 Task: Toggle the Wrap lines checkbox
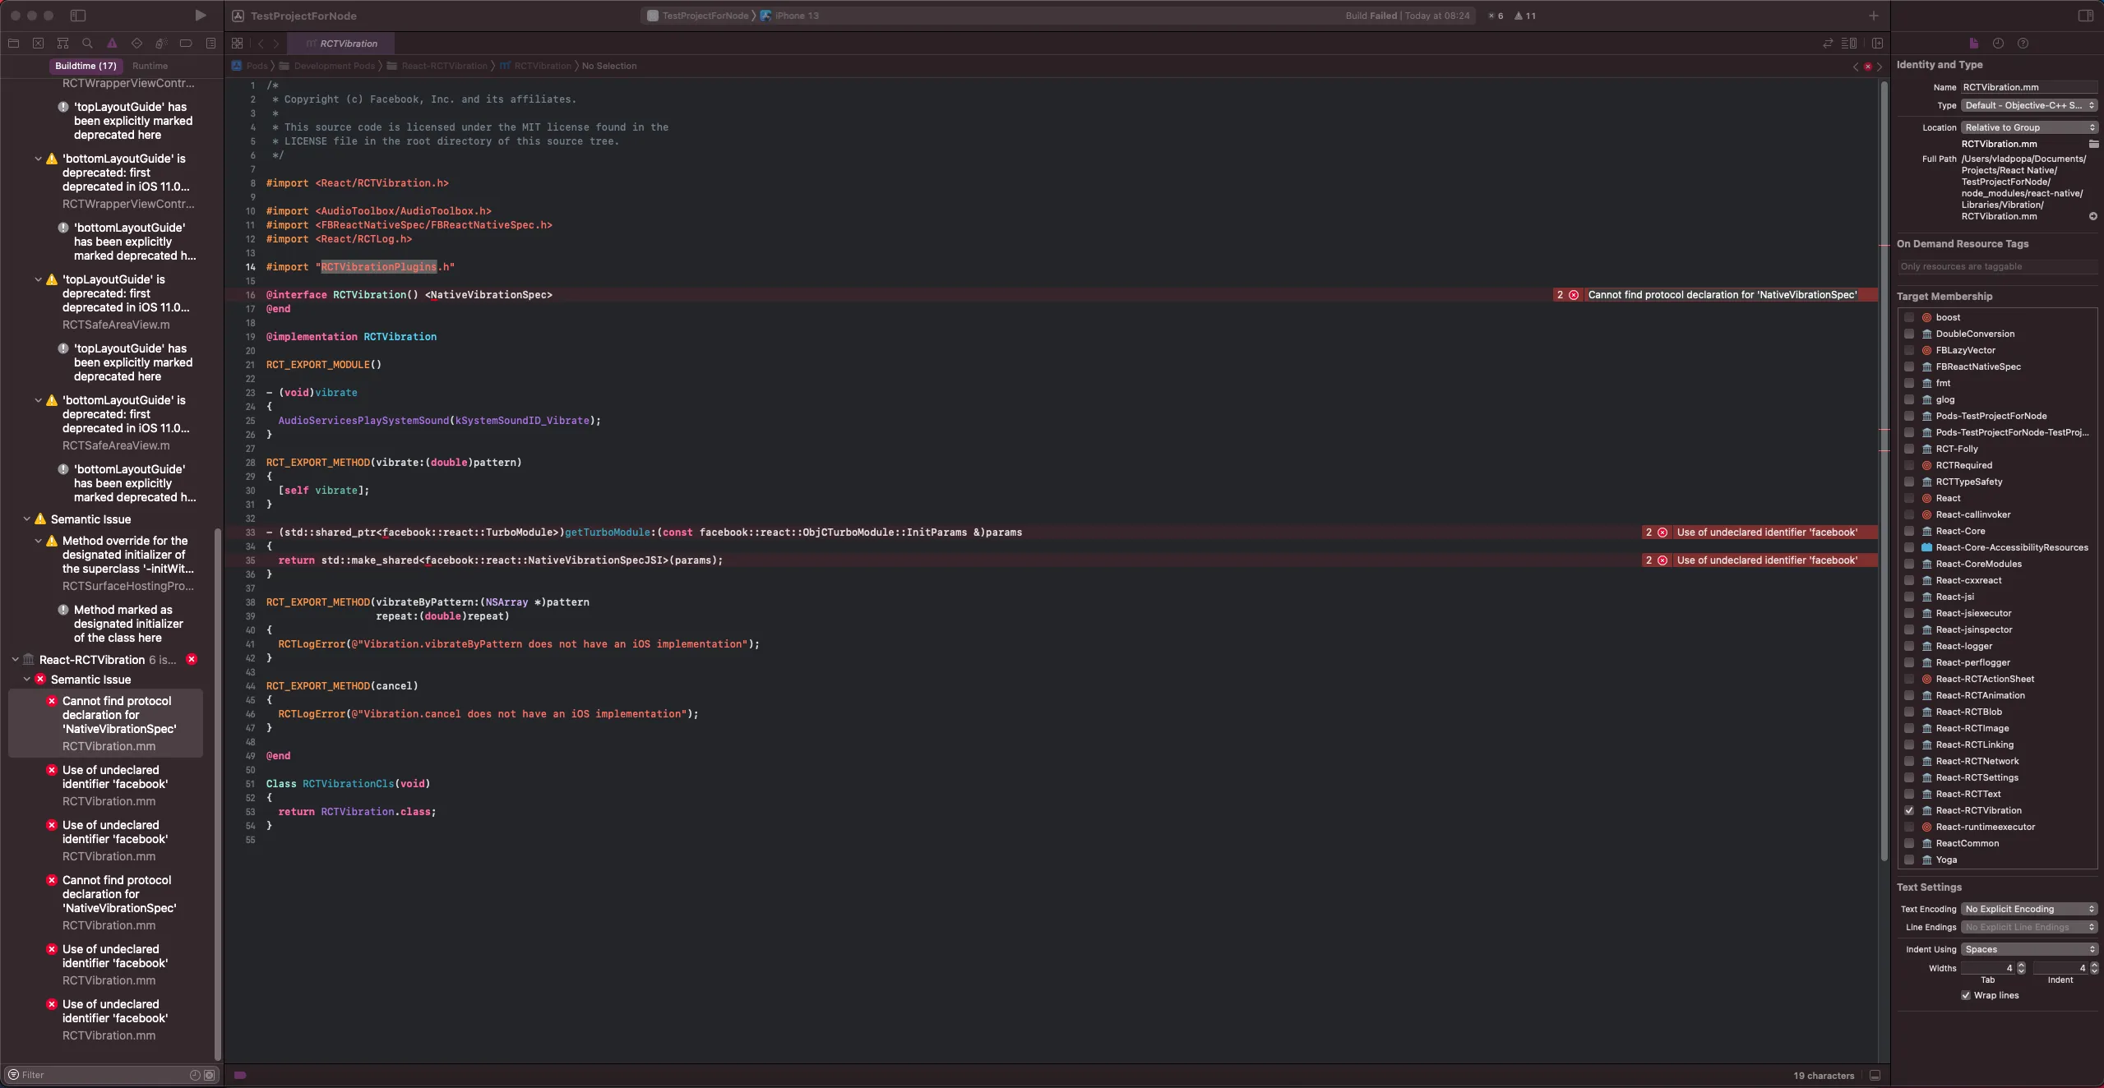click(1966, 995)
